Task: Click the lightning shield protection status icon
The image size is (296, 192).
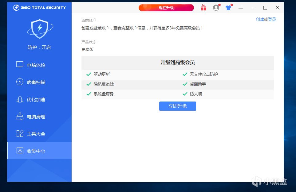Action: coord(40,29)
